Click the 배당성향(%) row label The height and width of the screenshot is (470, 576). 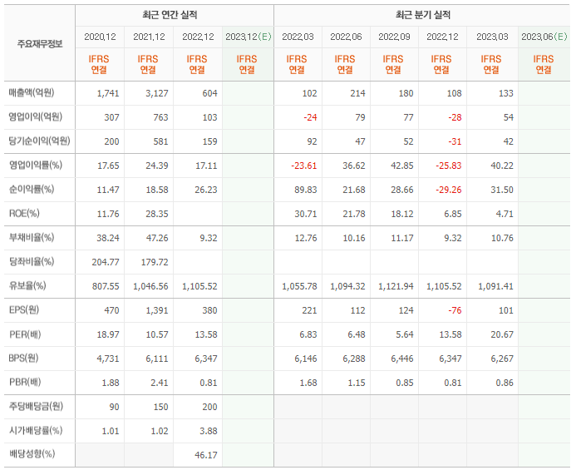32,454
